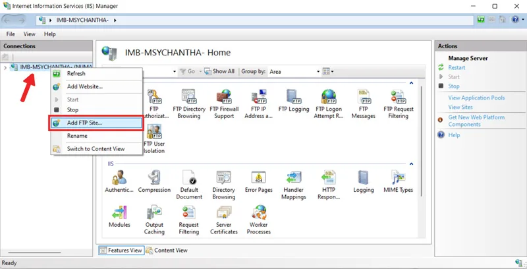Open IIS Request Filtering feature
527x269 pixels.
pyautogui.click(x=189, y=220)
